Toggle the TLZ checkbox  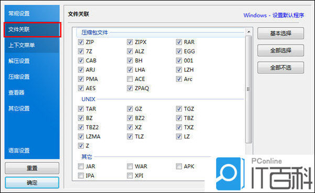tap(130, 136)
